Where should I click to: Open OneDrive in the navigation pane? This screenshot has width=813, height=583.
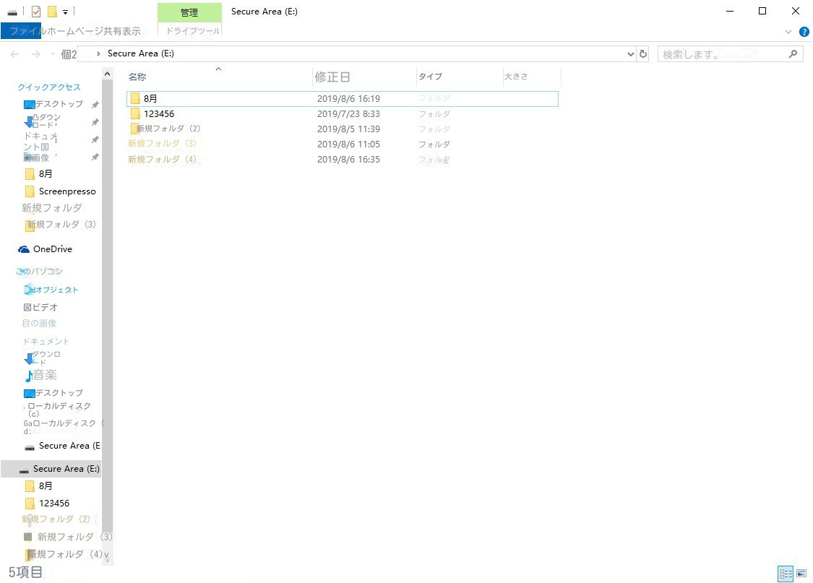pyautogui.click(x=52, y=249)
